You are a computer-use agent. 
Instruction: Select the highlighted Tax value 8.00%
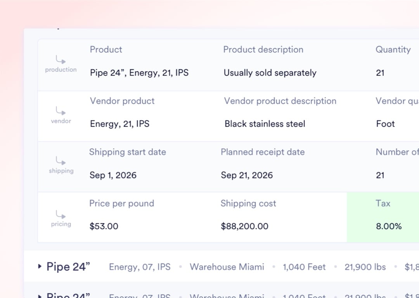coord(389,226)
